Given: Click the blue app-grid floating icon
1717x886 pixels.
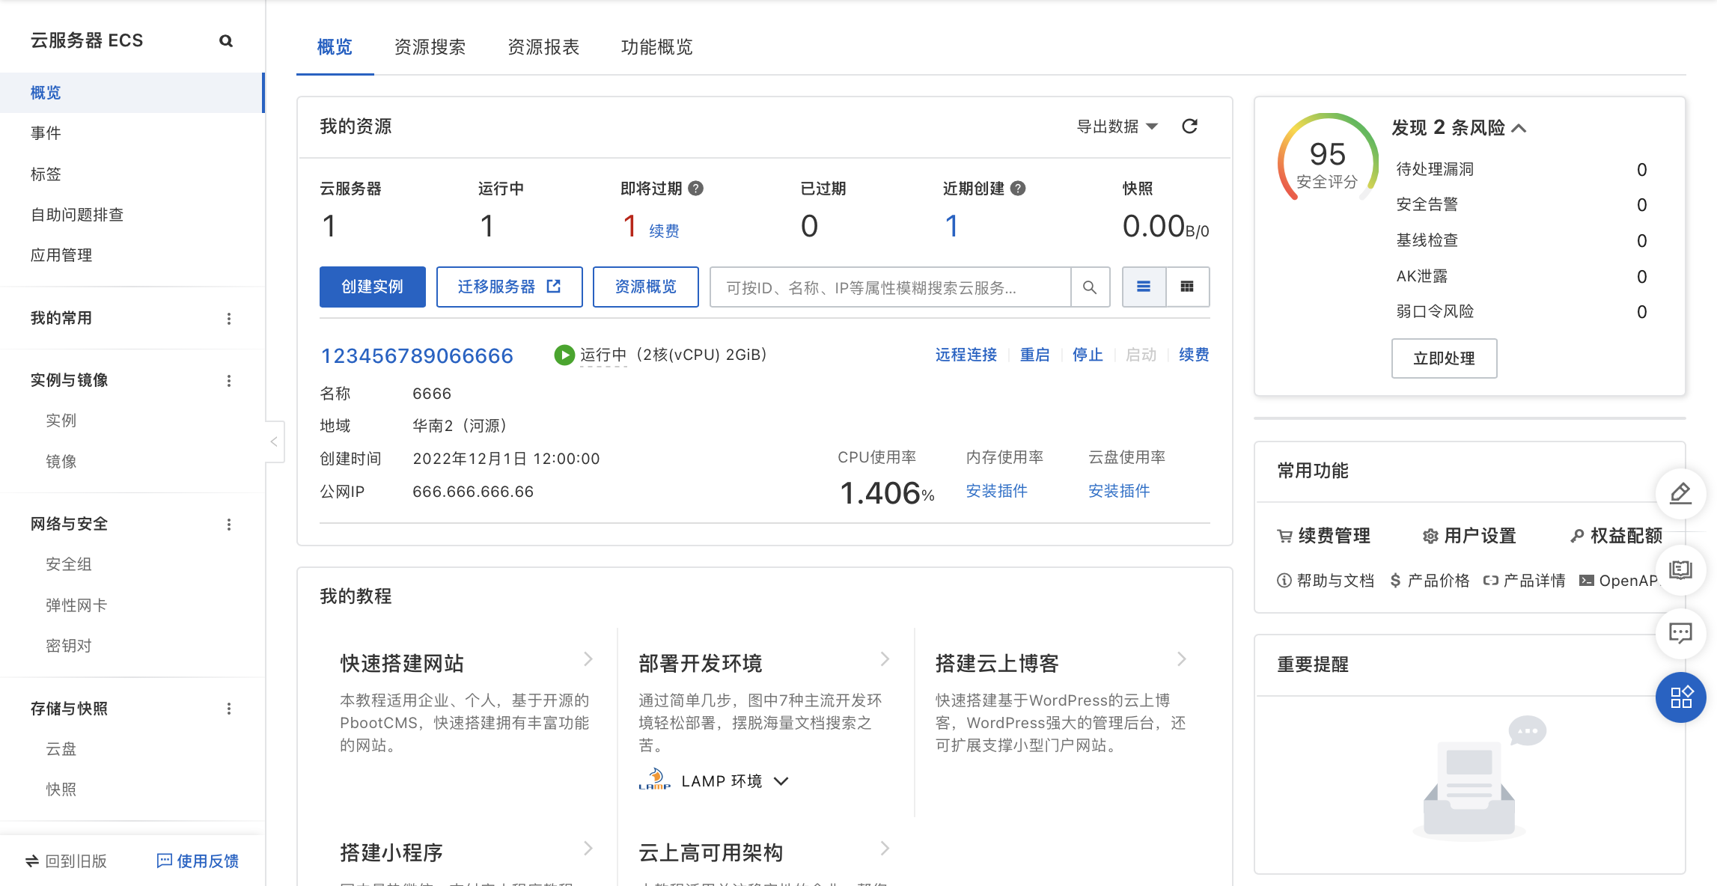Looking at the screenshot, I should pos(1680,697).
